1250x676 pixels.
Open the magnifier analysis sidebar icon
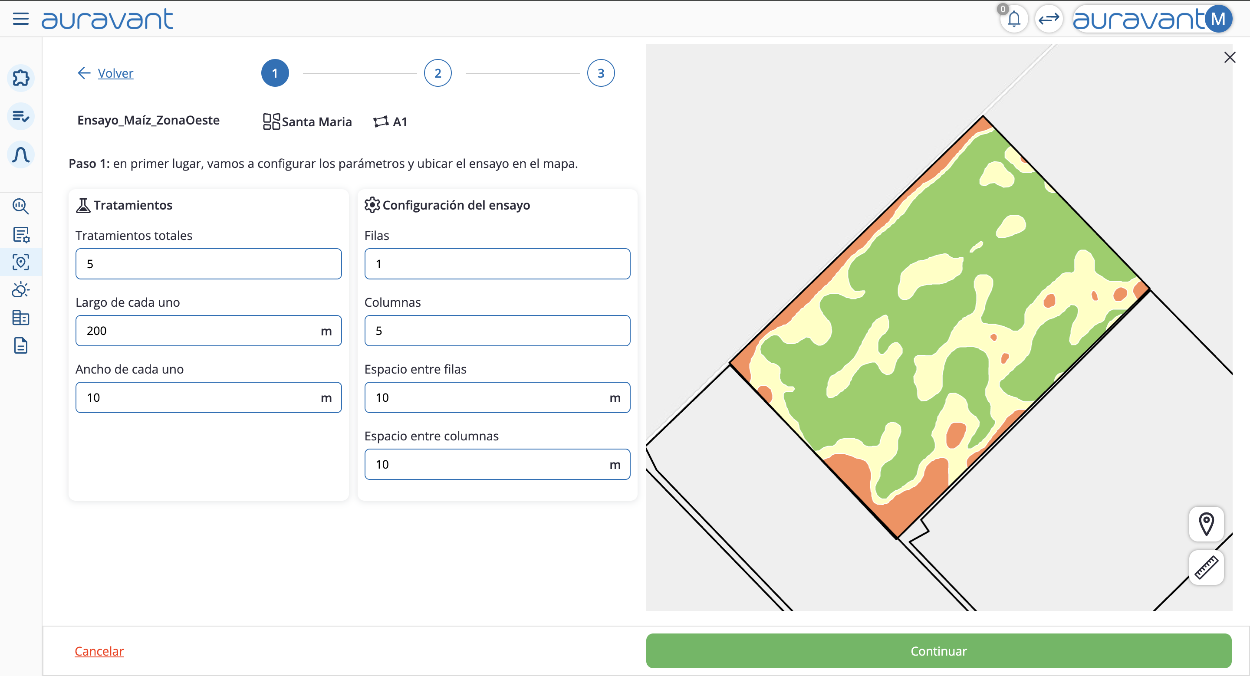20,206
